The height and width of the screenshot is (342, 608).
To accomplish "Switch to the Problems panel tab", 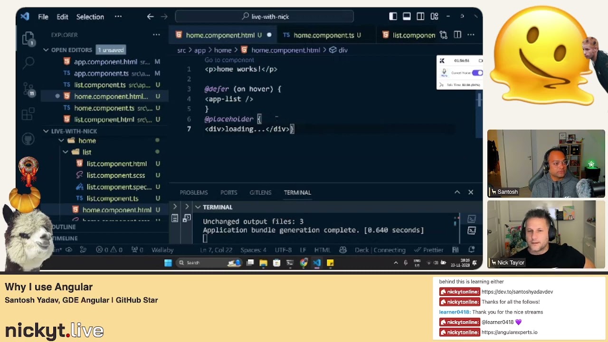I will (193, 192).
